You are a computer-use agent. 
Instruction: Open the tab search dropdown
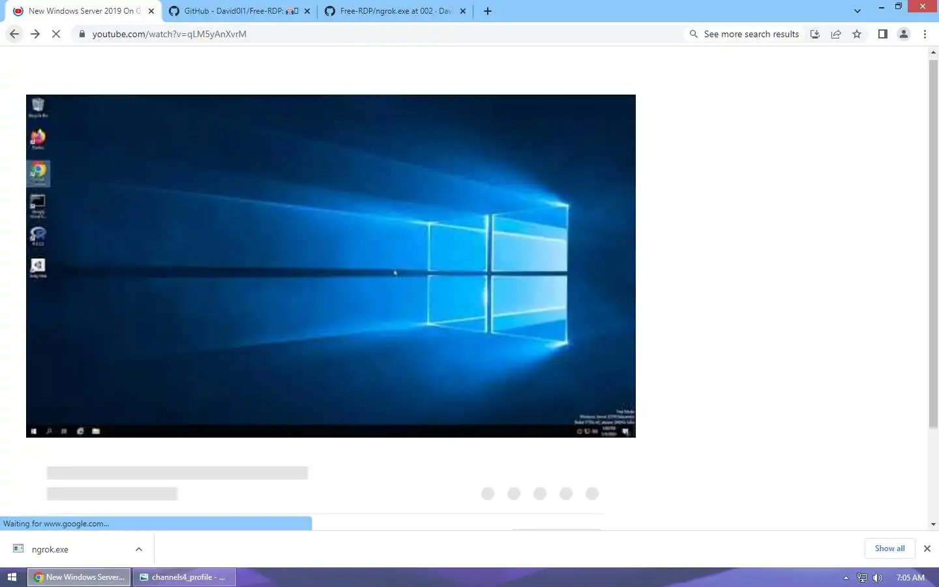coord(857,11)
